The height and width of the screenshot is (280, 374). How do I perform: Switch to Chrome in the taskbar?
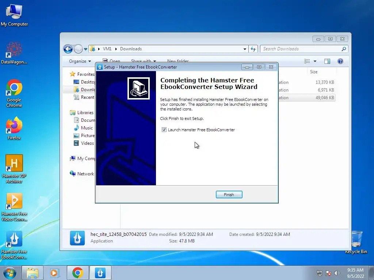[x=77, y=273]
